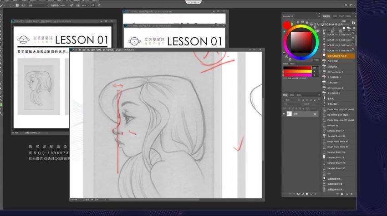Screen dimensions: 387x216
Task: Toggle pressure for opacity button
Action: (71, 5)
